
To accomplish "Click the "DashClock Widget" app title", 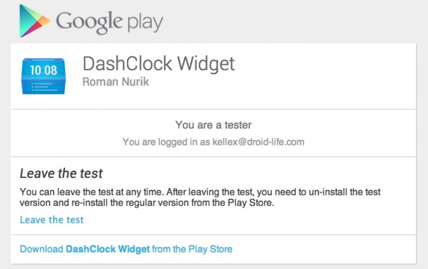I will 159,64.
